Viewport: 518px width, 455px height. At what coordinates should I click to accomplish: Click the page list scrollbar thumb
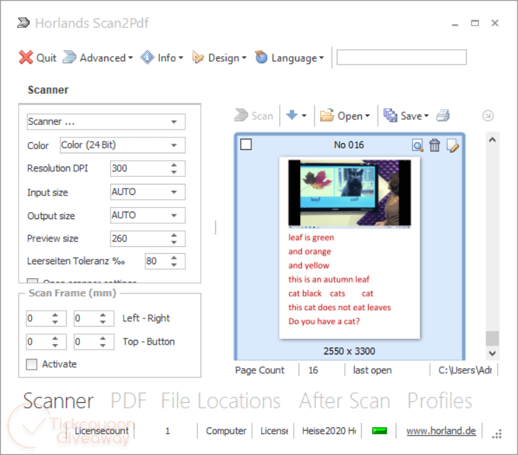pos(492,338)
